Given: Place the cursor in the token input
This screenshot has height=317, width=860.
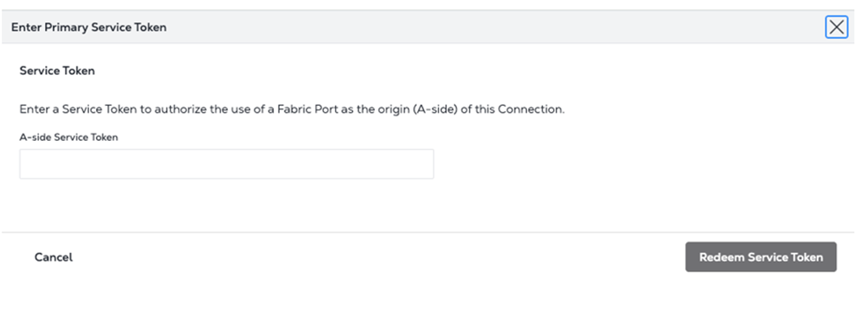Looking at the screenshot, I should tap(226, 164).
